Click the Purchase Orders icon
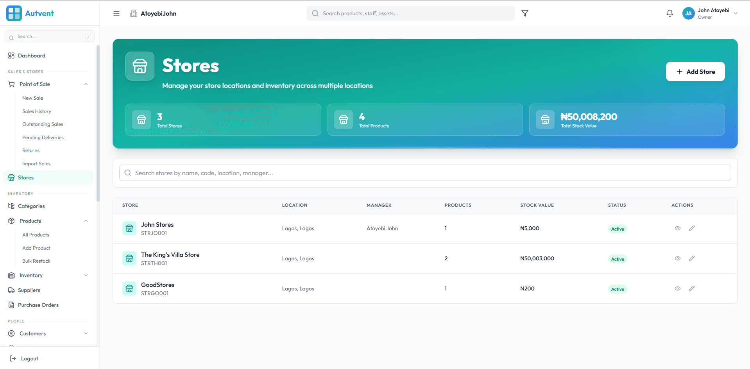This screenshot has height=369, width=750. tap(11, 305)
